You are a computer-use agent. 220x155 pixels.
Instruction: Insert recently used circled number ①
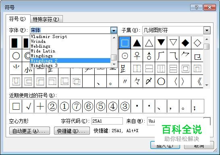(64, 106)
